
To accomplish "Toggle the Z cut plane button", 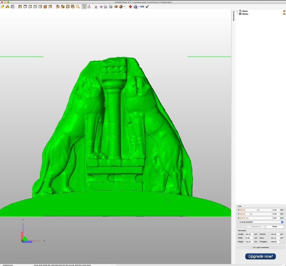I will tap(242, 218).
